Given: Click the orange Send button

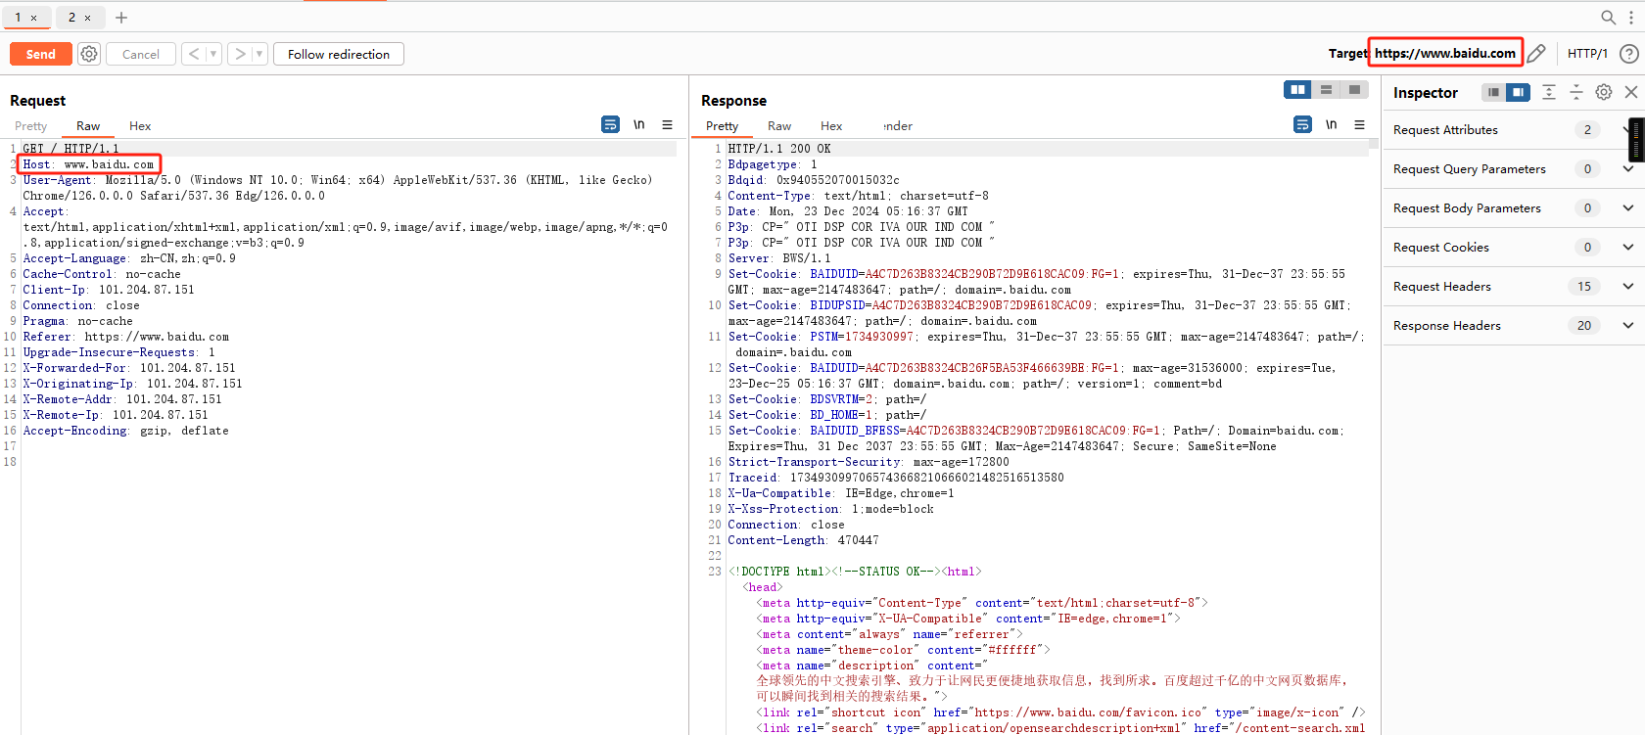Looking at the screenshot, I should [x=41, y=54].
